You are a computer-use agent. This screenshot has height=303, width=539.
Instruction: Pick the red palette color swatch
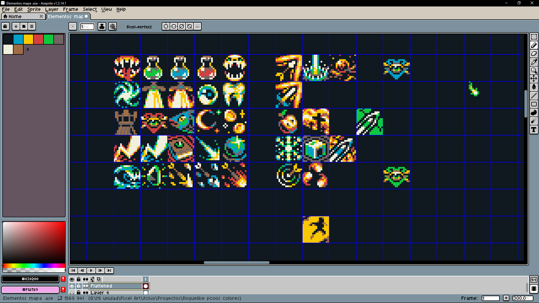pyautogui.click(x=38, y=39)
